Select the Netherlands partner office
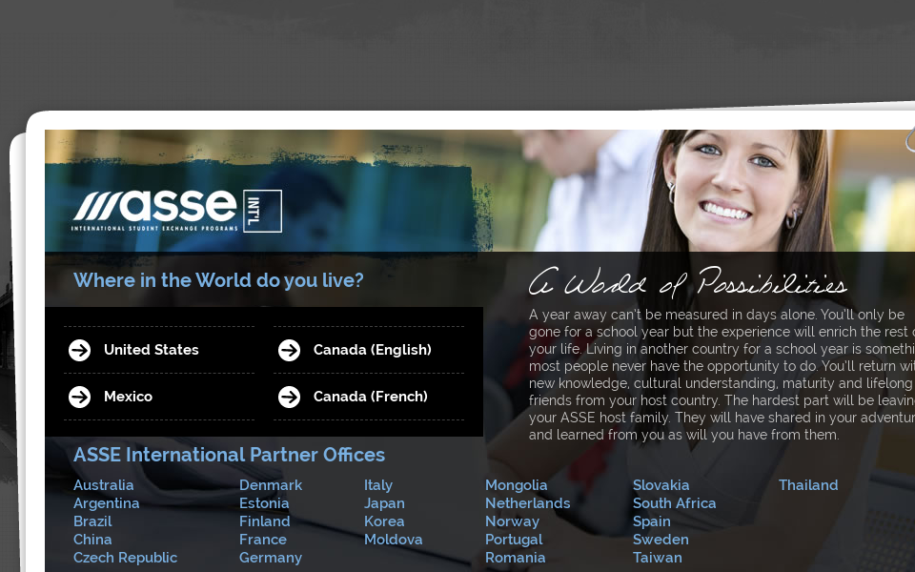 tap(527, 503)
